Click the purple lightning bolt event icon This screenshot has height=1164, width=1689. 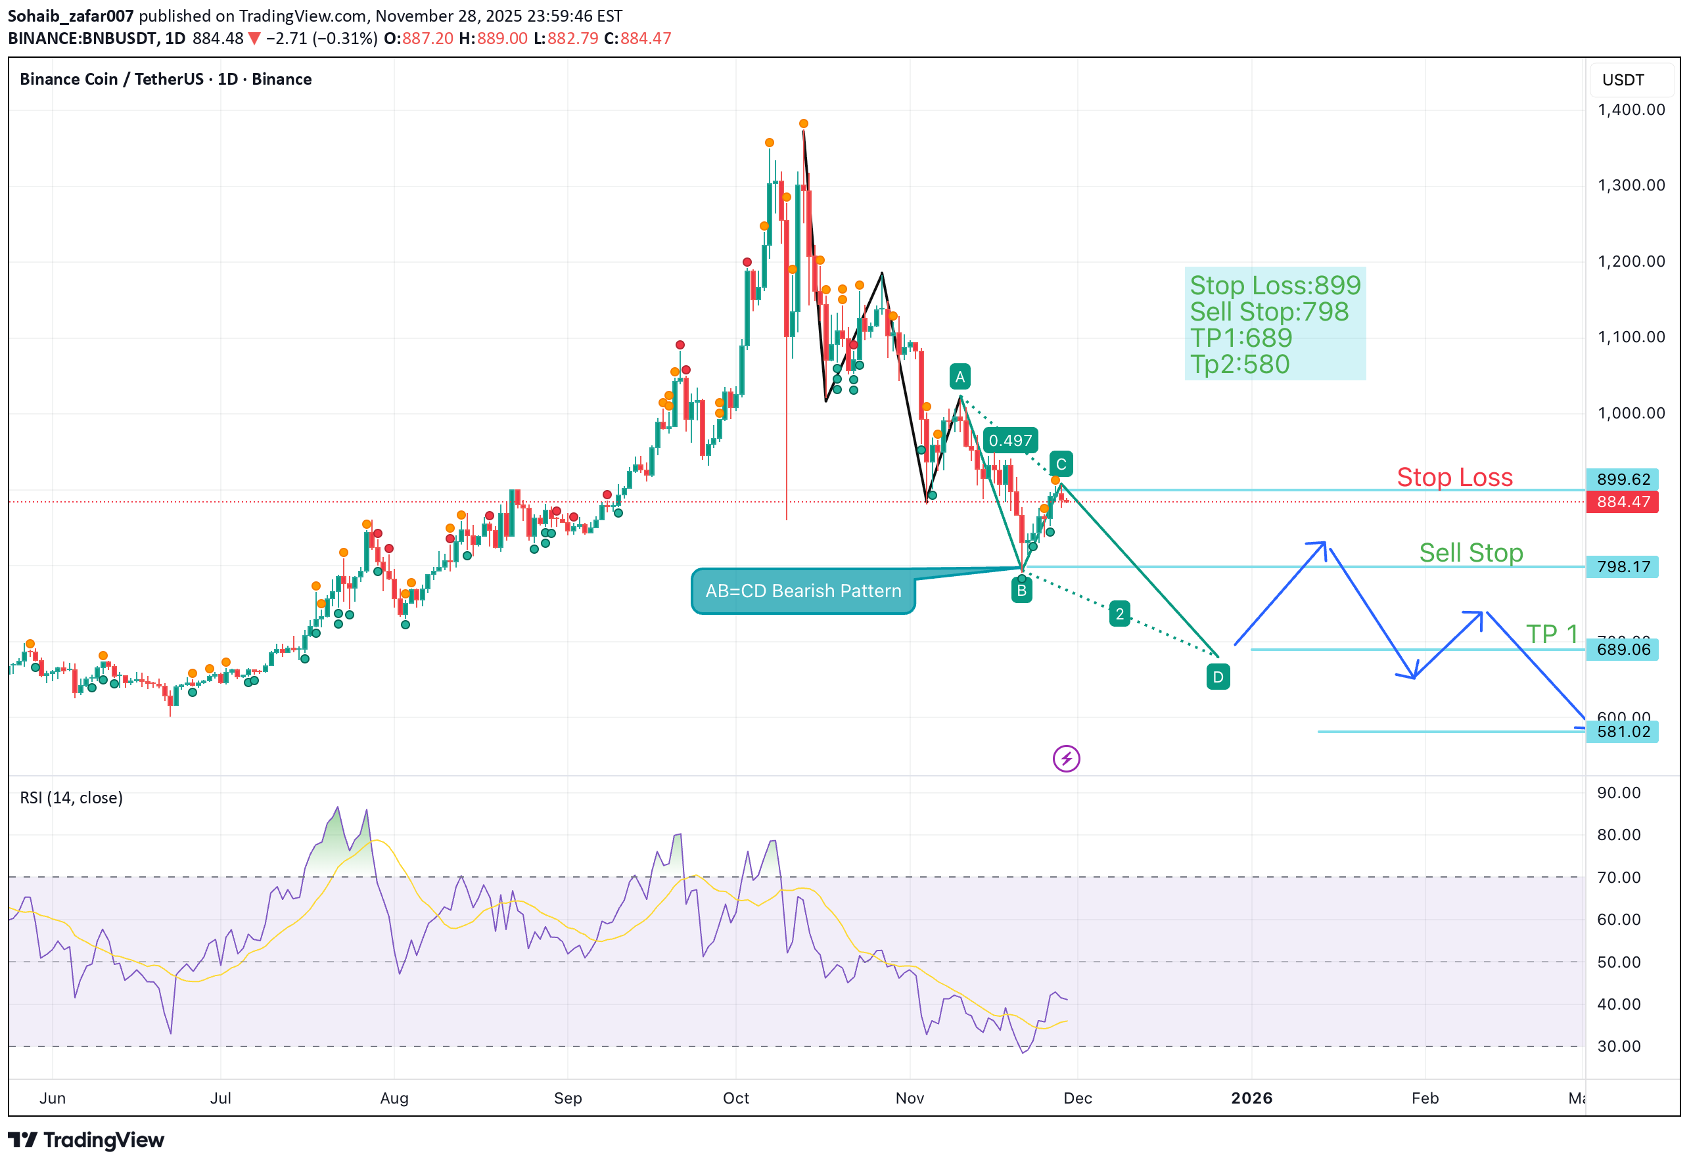[1066, 759]
